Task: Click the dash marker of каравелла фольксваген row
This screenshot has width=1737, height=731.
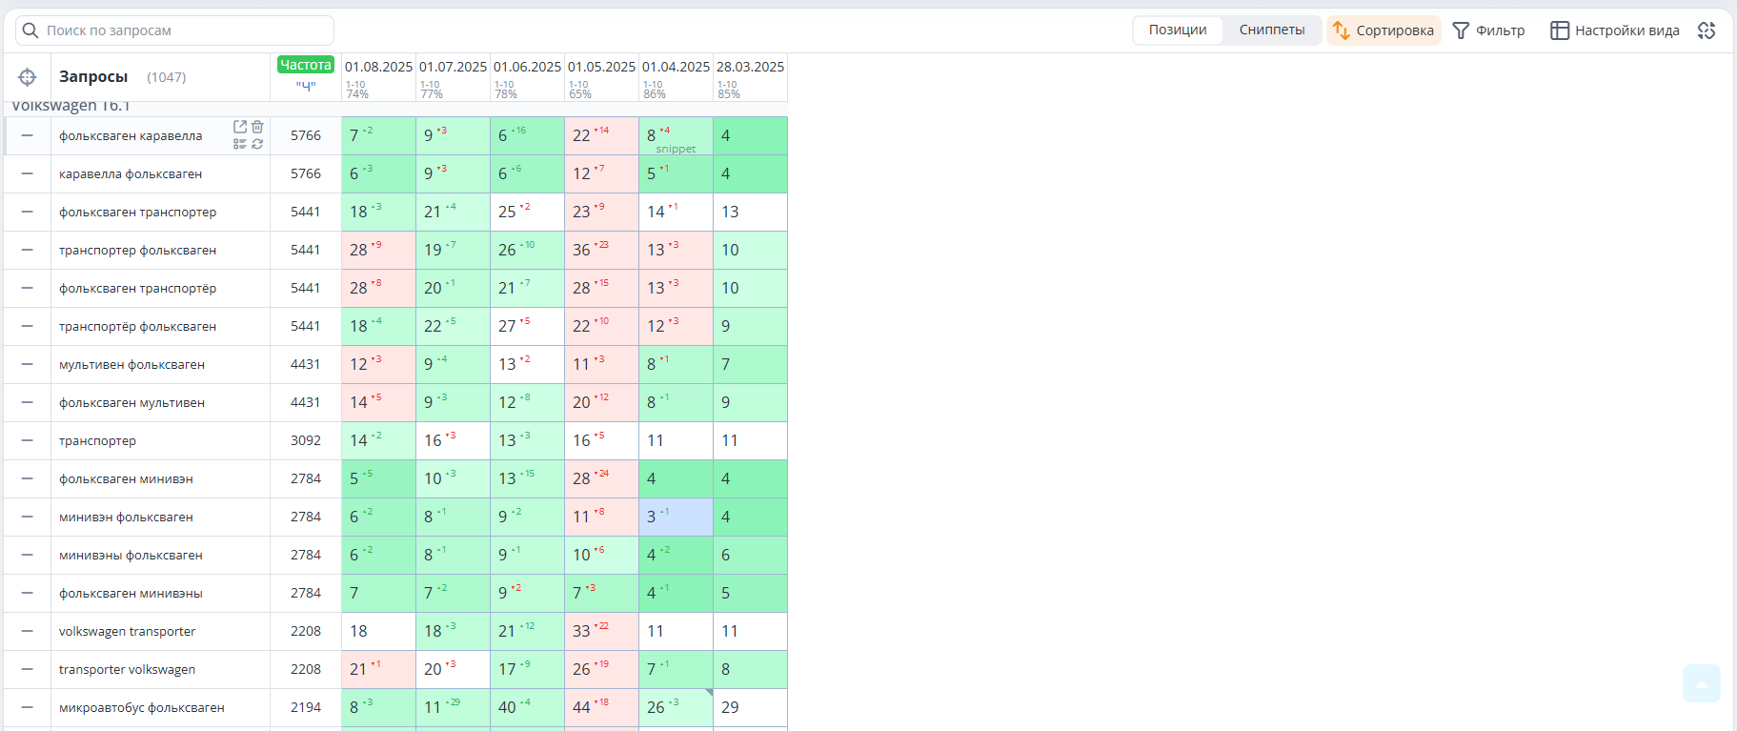Action: [28, 173]
